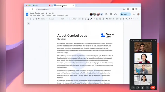Image resolution: width=165 pixels, height=92 pixels.
Task: Collapse the toolbar with chevron
Action: pos(138,19)
